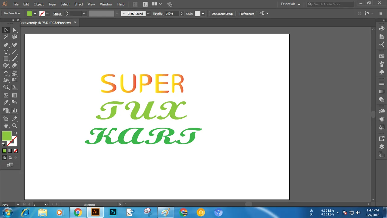Enable Draw Normal mode
Screen dimensions: 387x218
4,158
